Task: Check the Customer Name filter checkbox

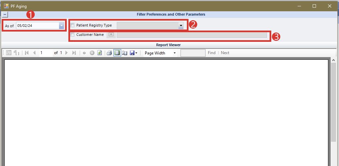Action: (72, 35)
